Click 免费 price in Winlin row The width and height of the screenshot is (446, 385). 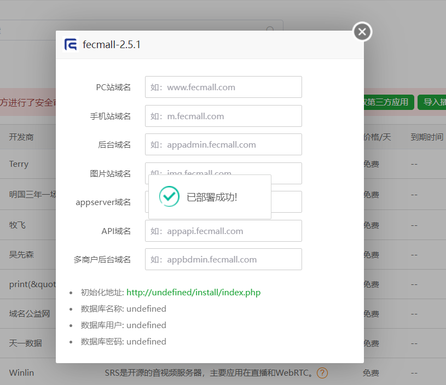[x=370, y=373]
